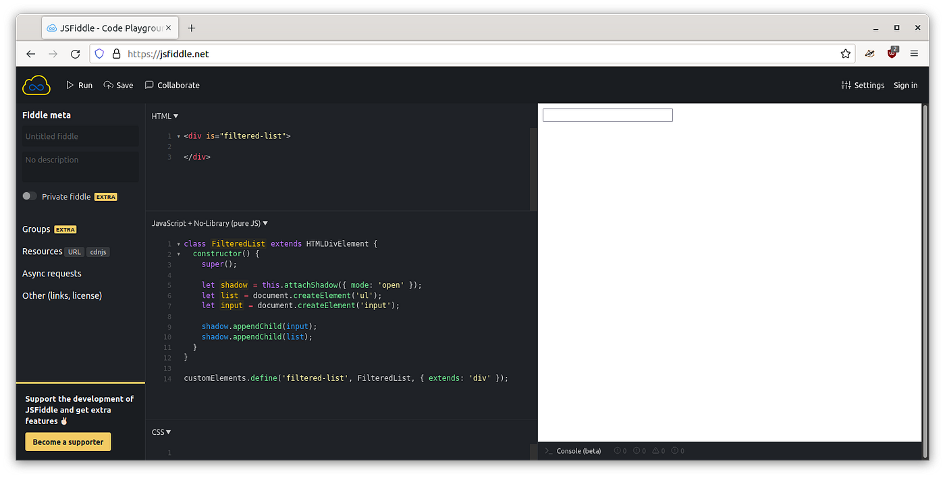Open the Groups section
945x478 pixels.
tap(36, 229)
